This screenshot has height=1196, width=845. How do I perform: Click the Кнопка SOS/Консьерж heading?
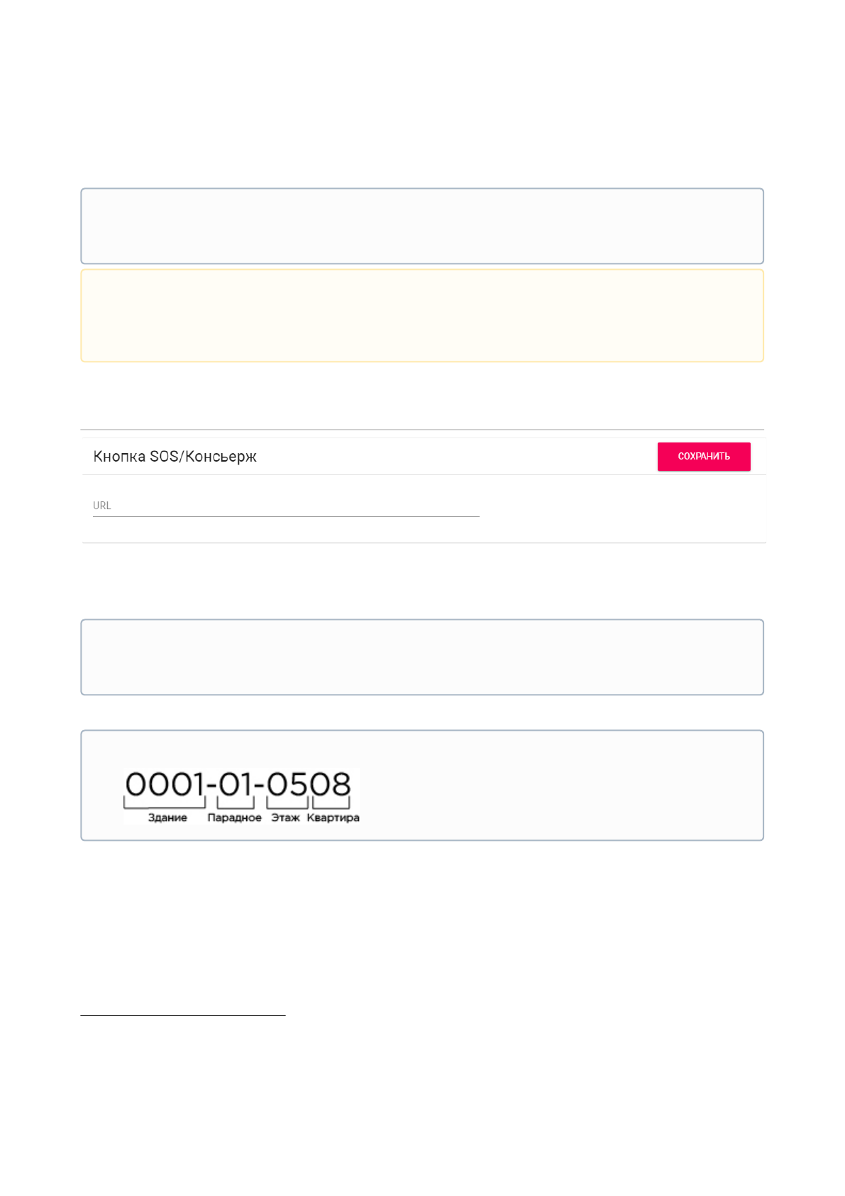pyautogui.click(x=175, y=457)
